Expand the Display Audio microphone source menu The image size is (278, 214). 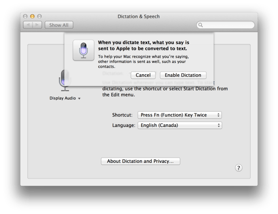pos(65,98)
